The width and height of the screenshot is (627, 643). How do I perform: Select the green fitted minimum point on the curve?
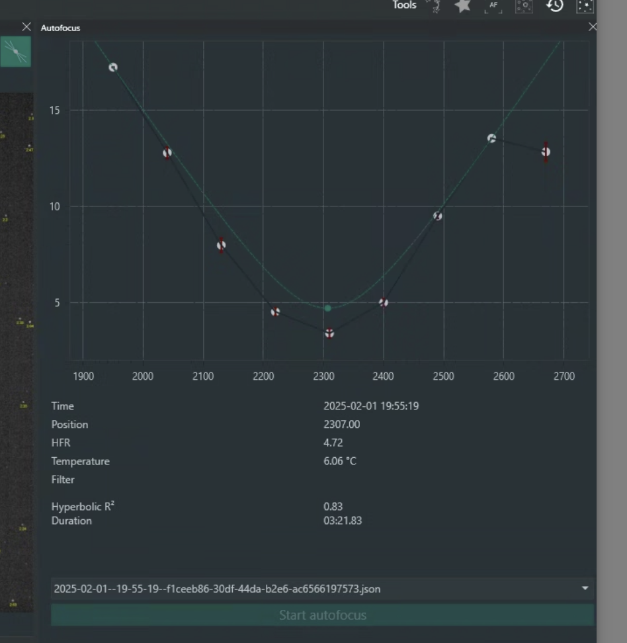coord(327,308)
